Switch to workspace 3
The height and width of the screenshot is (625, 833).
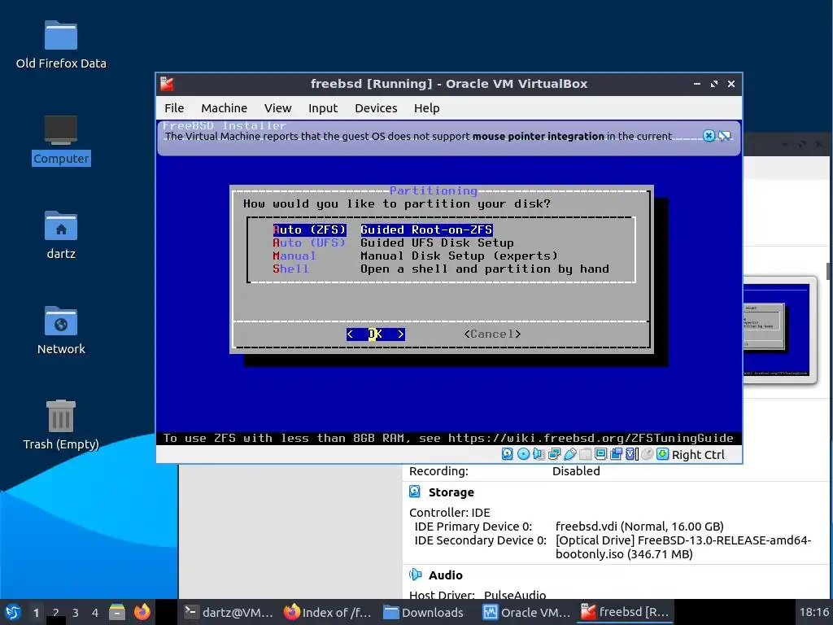point(76,612)
